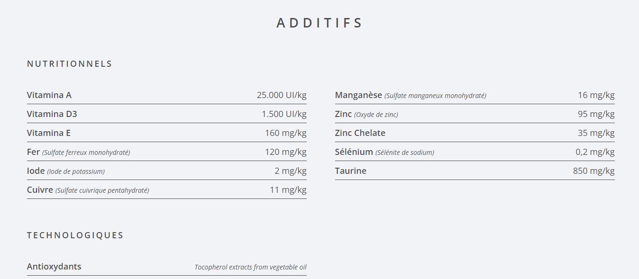This screenshot has height=279, width=639.
Task: Click the Antioxydants label
Action: (x=54, y=266)
